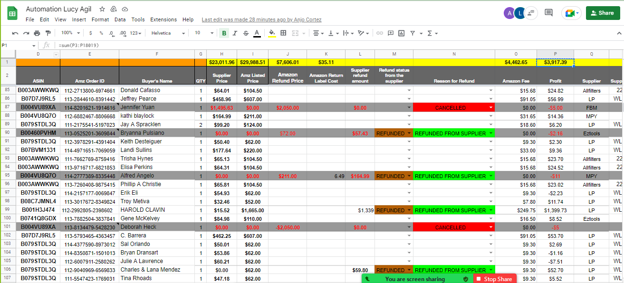This screenshot has height=283, width=624.
Task: Open the Data menu
Action: pyautogui.click(x=120, y=19)
